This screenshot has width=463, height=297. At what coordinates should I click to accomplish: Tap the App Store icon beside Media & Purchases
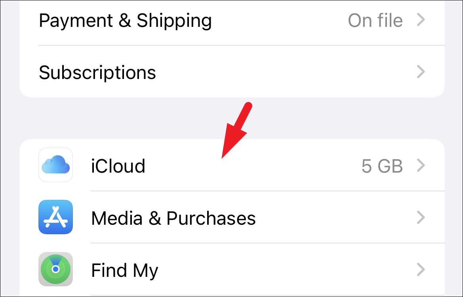point(55,217)
